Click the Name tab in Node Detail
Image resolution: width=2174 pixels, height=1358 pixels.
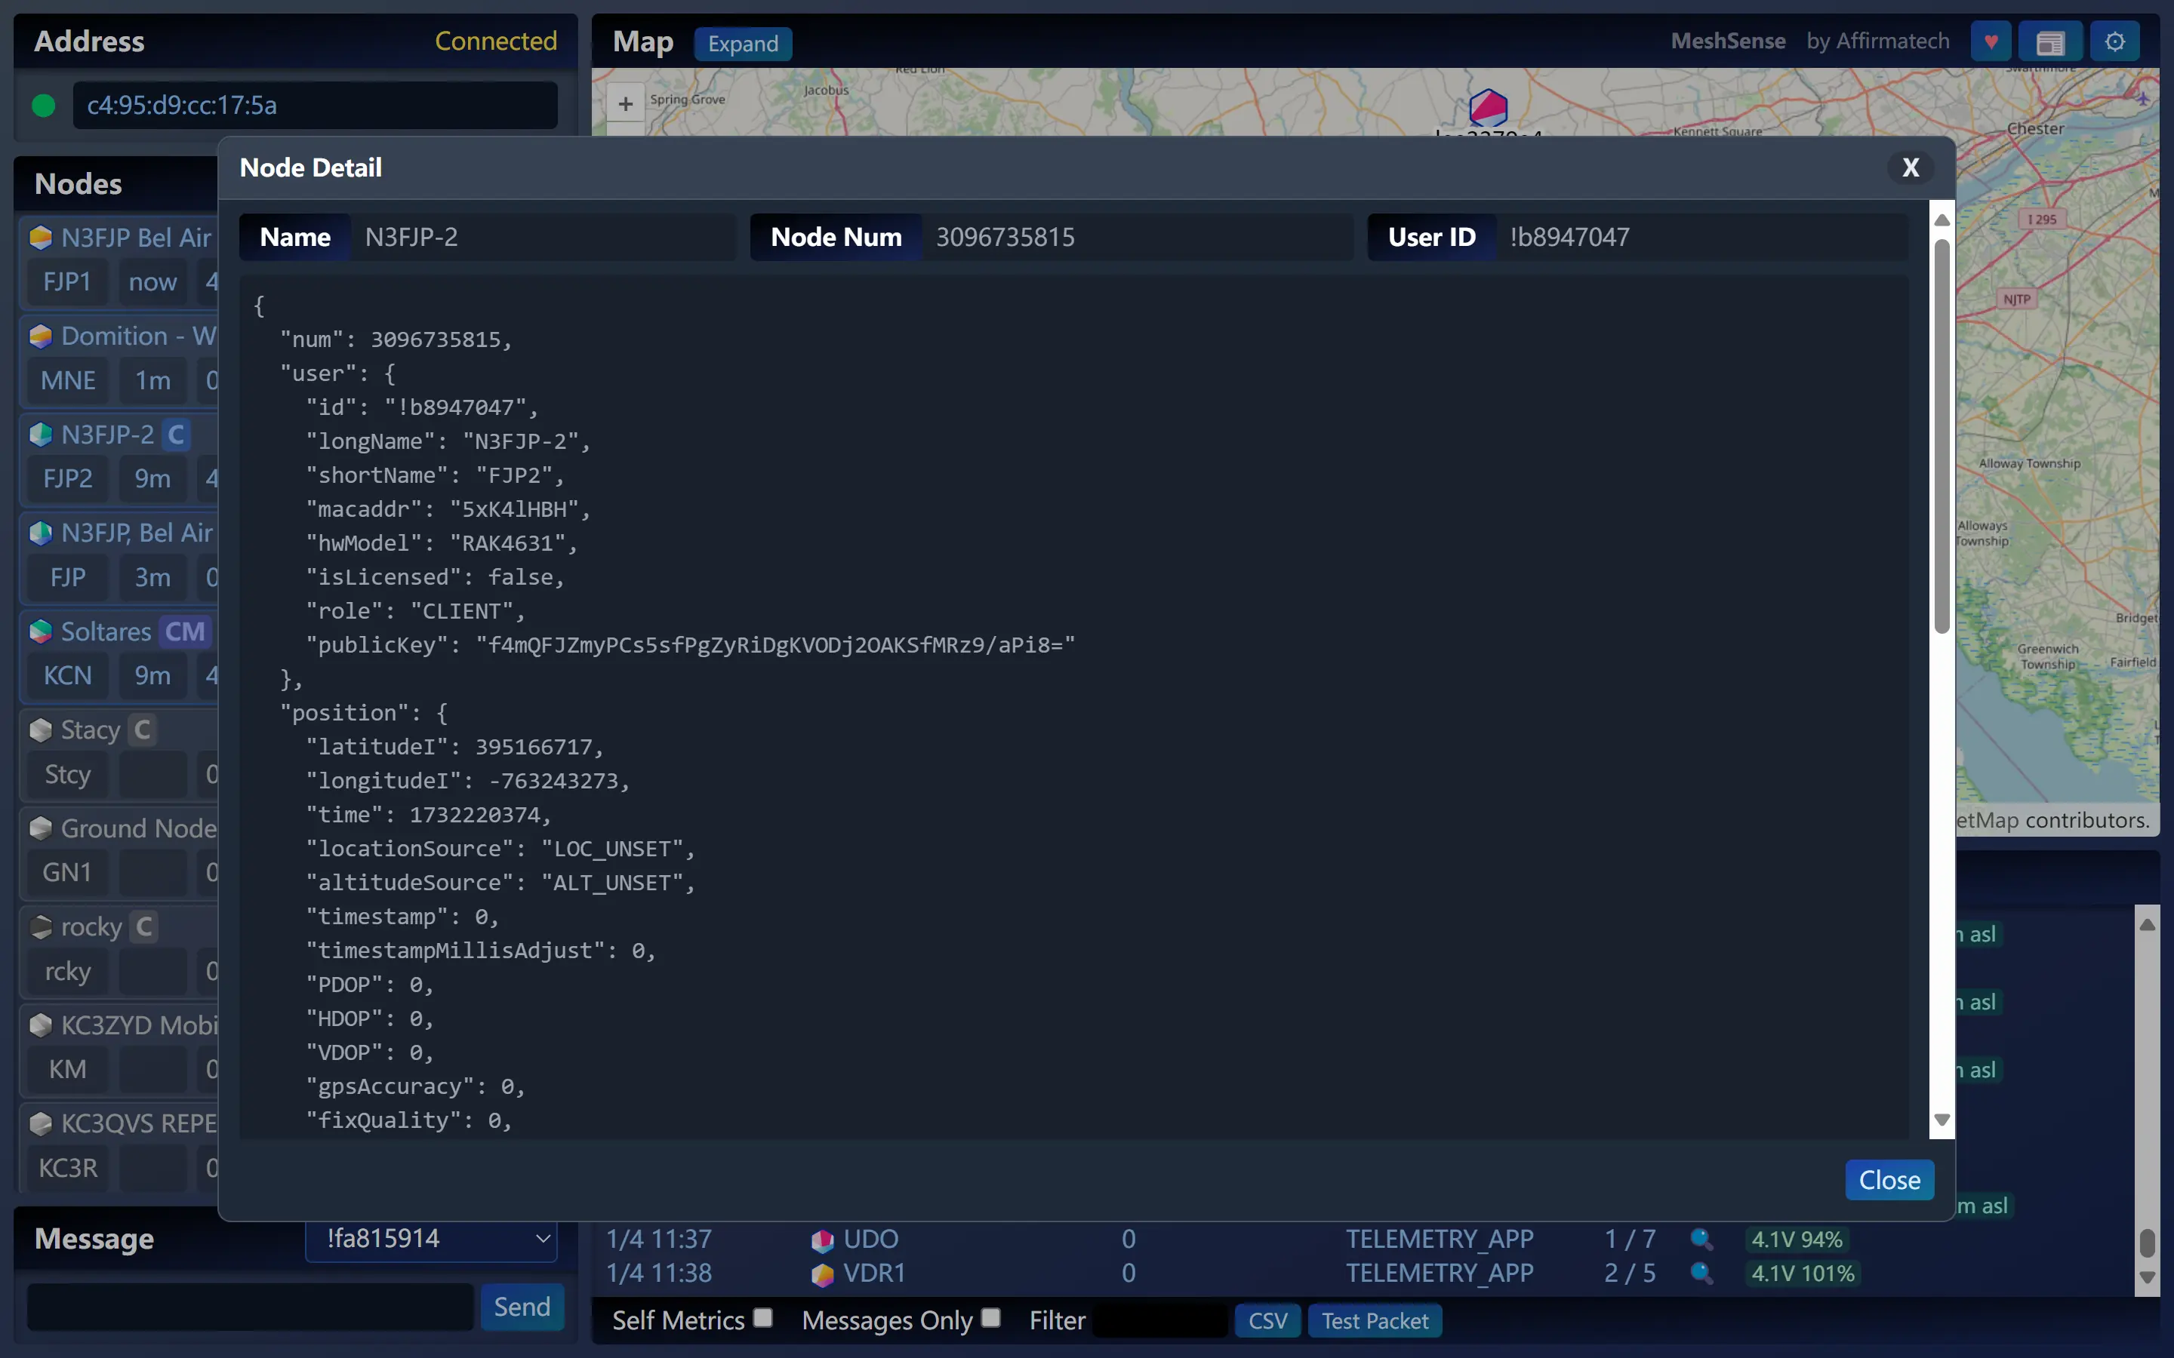pyautogui.click(x=294, y=236)
